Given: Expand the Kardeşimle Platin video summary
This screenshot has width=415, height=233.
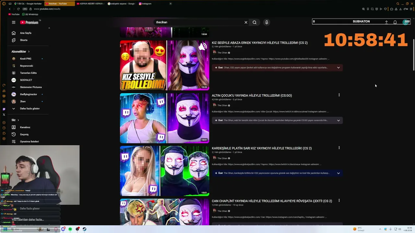Looking at the screenshot, I should click(338, 173).
